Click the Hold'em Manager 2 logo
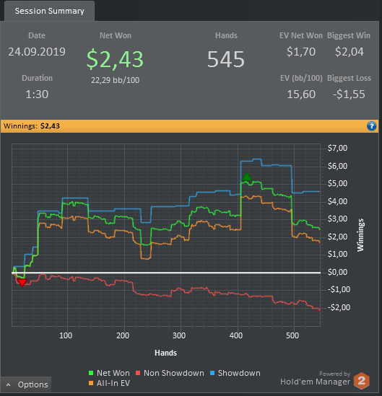Viewport: 382px width, 396px height. (362, 381)
